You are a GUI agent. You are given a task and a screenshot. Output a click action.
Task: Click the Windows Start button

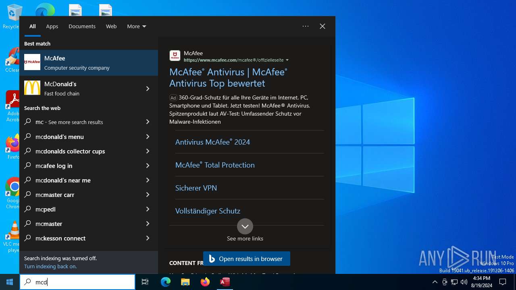pos(10,282)
